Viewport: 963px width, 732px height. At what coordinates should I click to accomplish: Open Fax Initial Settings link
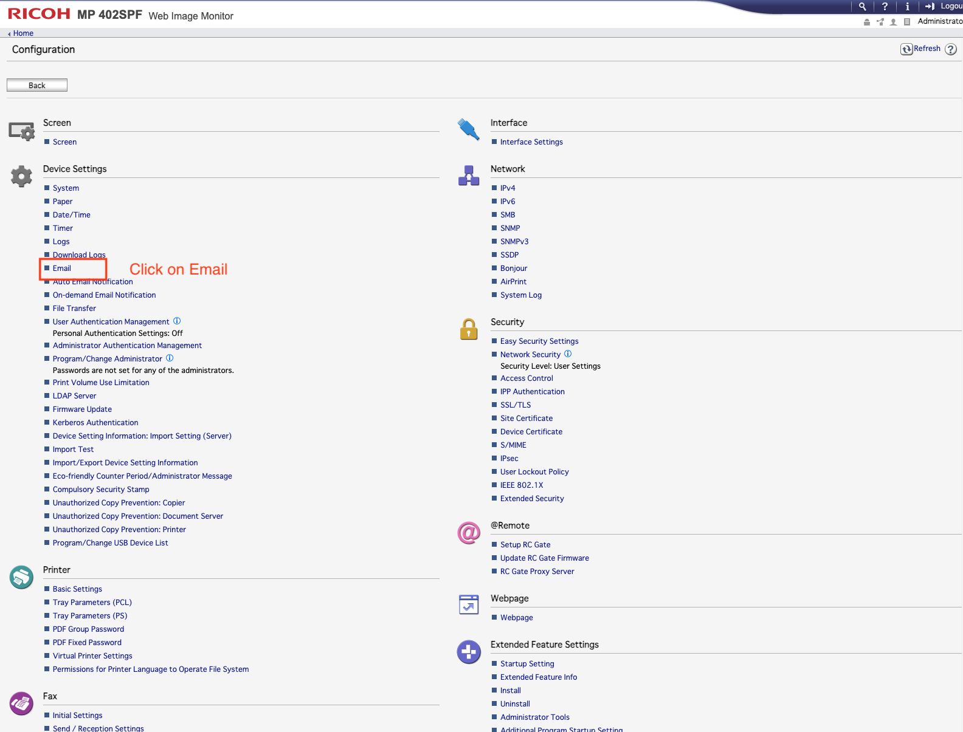tap(78, 716)
